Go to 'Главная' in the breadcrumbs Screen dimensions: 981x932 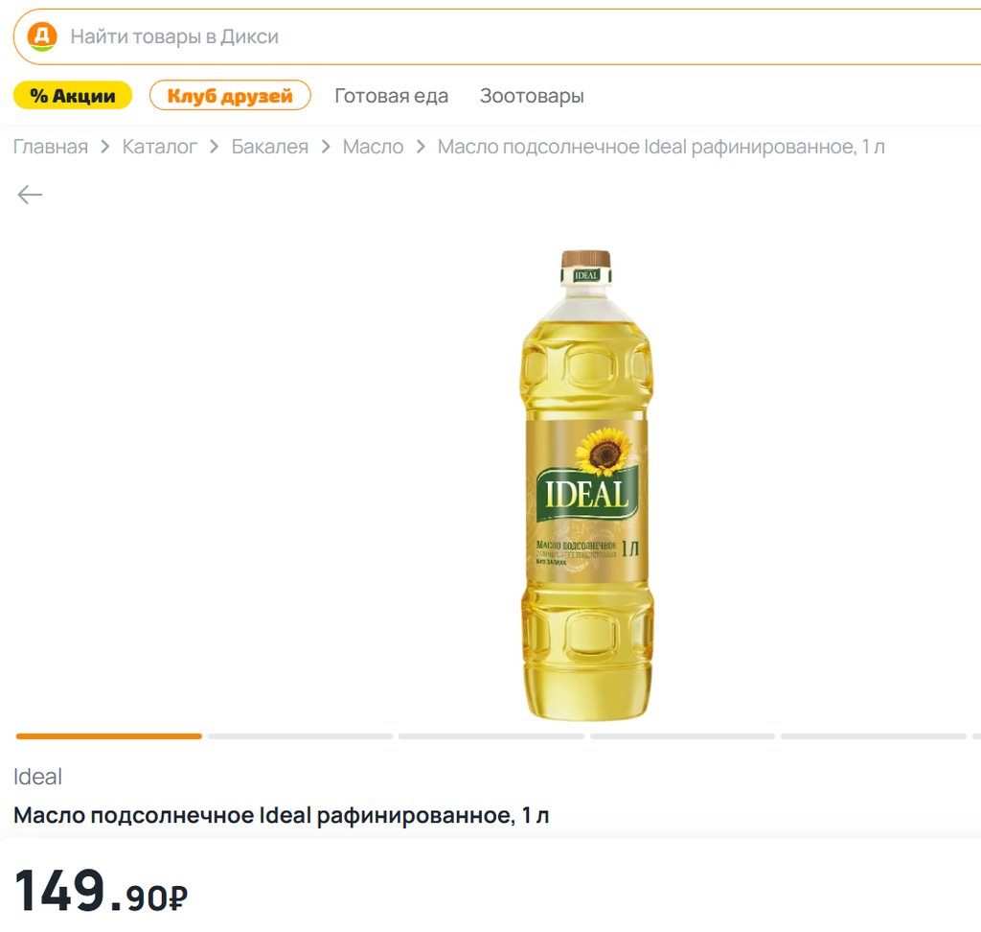pos(50,147)
